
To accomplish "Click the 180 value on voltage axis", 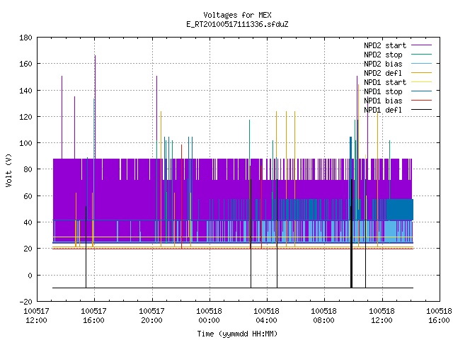I will [25, 38].
